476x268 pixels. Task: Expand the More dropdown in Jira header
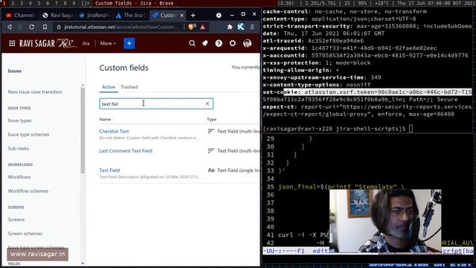coord(108,43)
